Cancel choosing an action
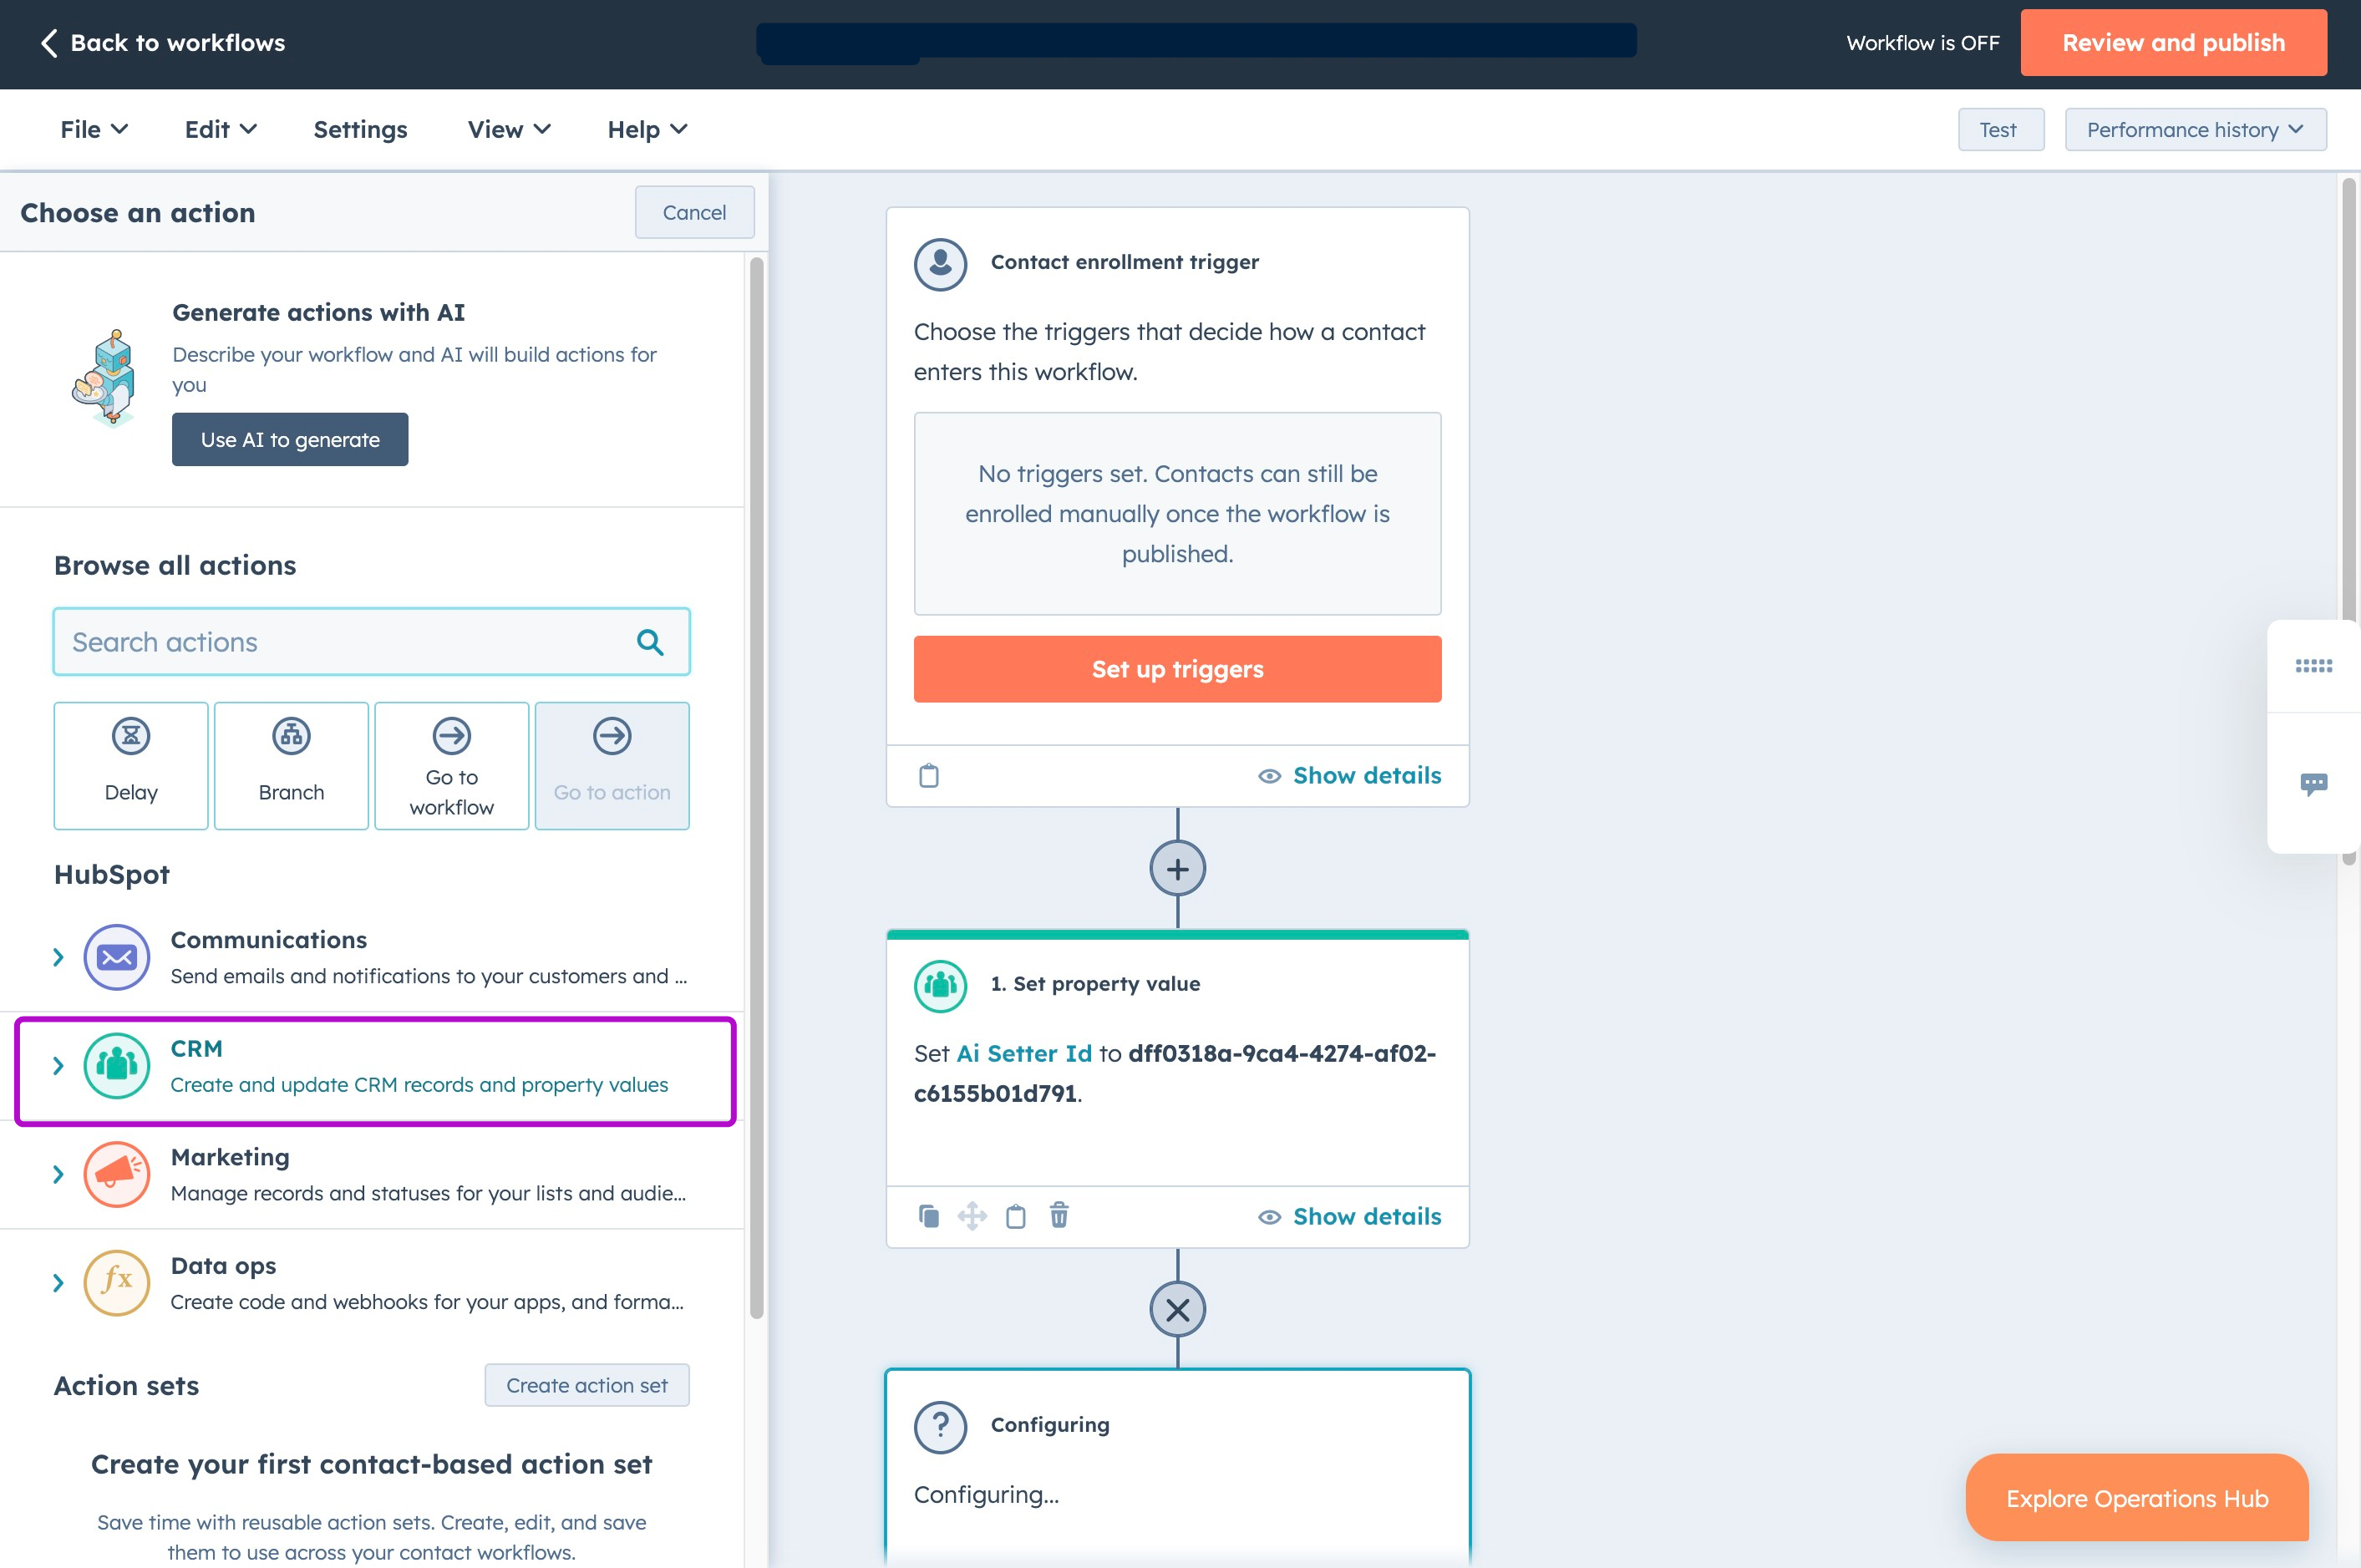This screenshot has width=2361, height=1568. (694, 213)
